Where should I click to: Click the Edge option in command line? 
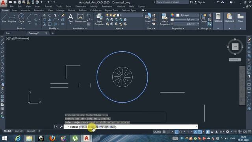(112, 127)
